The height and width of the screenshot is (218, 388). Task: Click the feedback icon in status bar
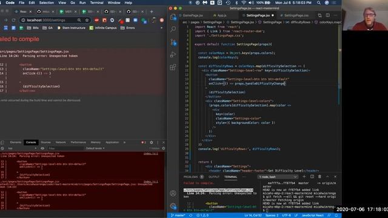click(329, 216)
